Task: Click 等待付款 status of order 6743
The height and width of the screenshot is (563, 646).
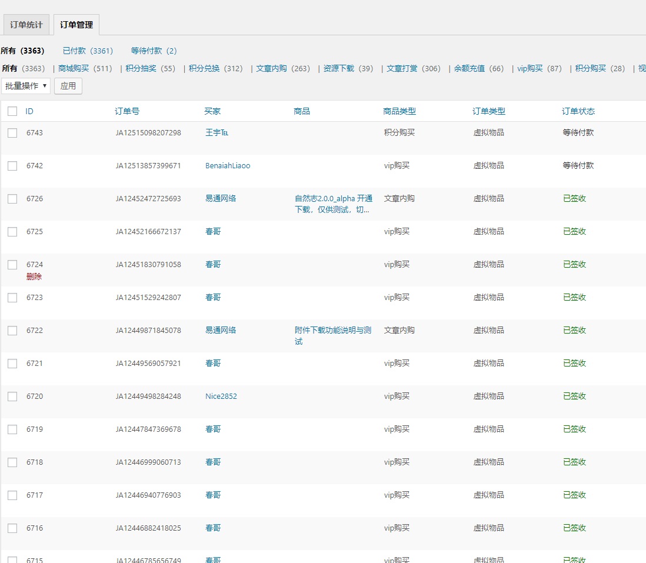Action: tap(578, 132)
